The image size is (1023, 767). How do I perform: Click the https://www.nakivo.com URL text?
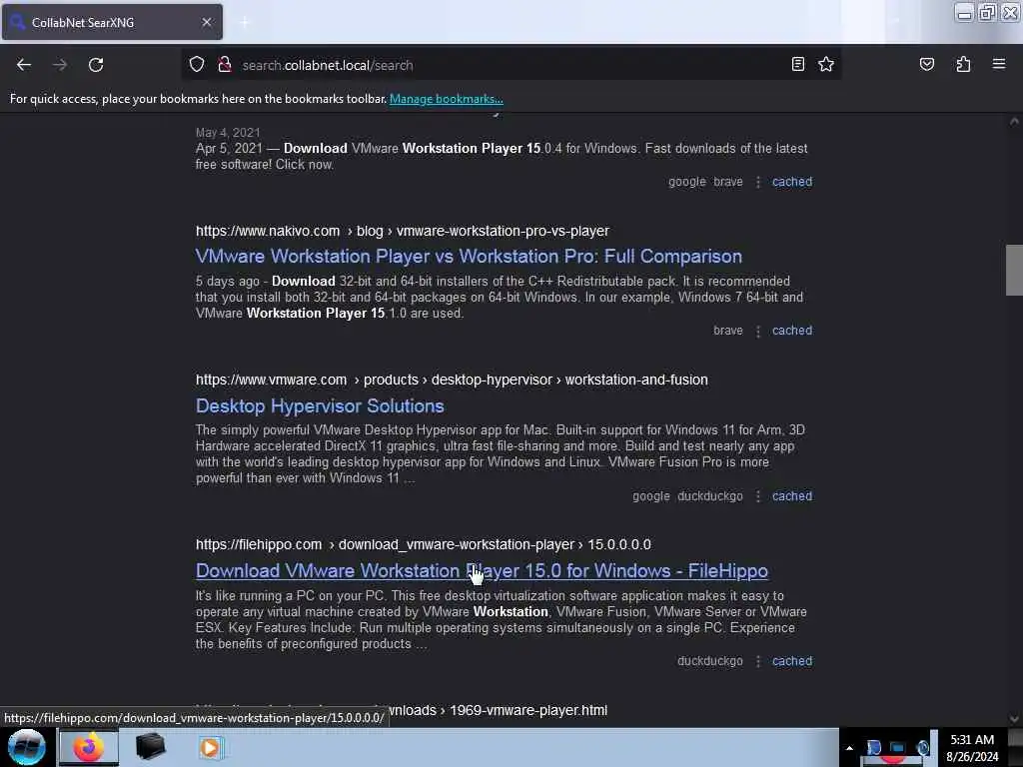point(268,231)
